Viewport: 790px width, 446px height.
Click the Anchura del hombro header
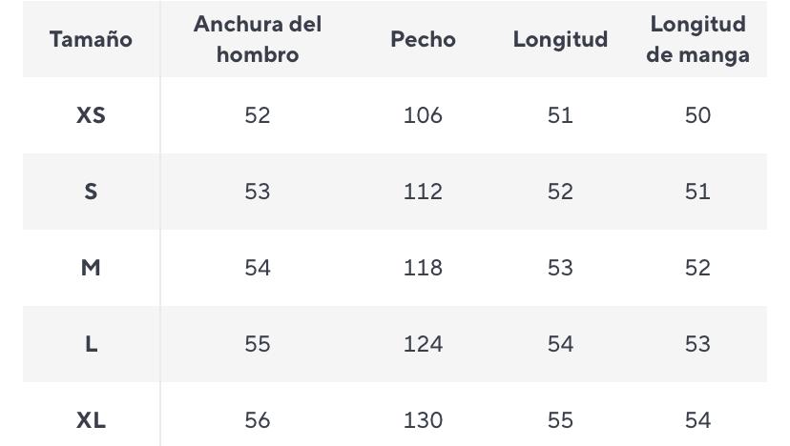click(x=258, y=39)
